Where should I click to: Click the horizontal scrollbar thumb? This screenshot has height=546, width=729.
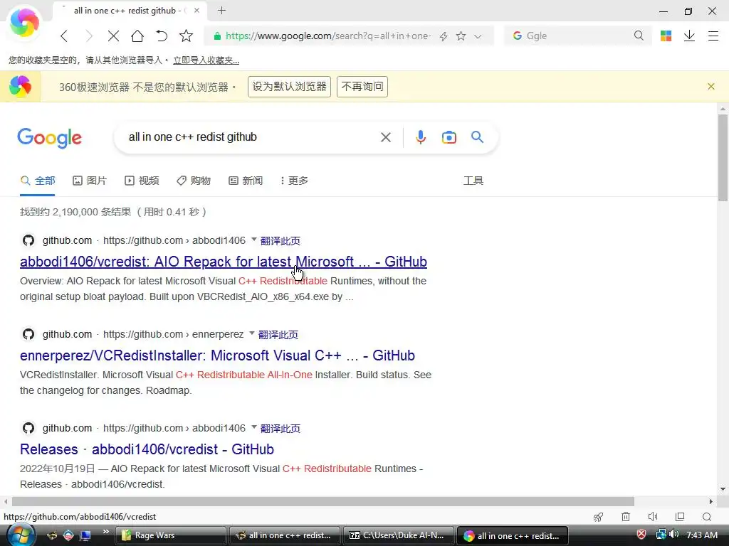point(323,501)
